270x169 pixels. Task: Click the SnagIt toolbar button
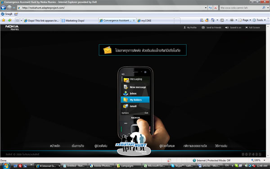(x=7, y=14)
